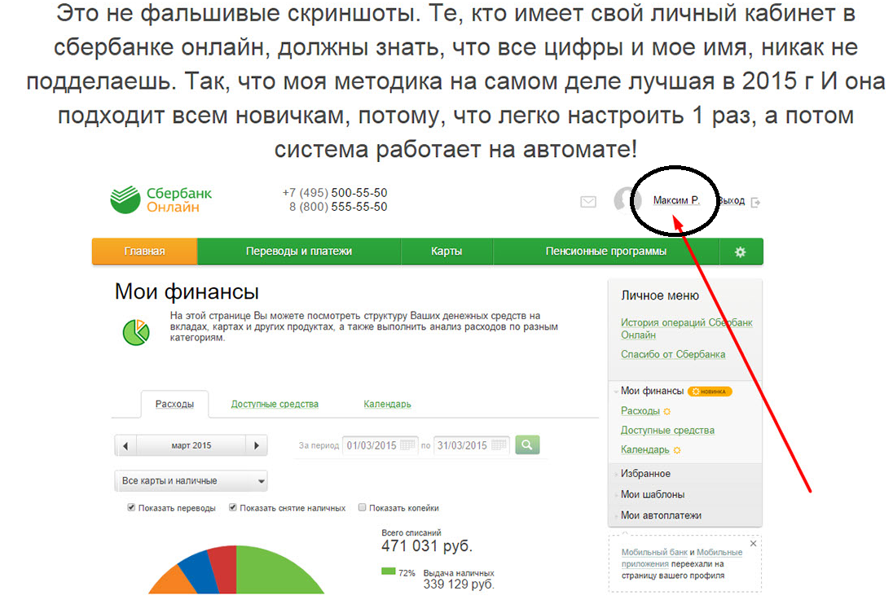Open Главная navigation tab

[x=145, y=252]
